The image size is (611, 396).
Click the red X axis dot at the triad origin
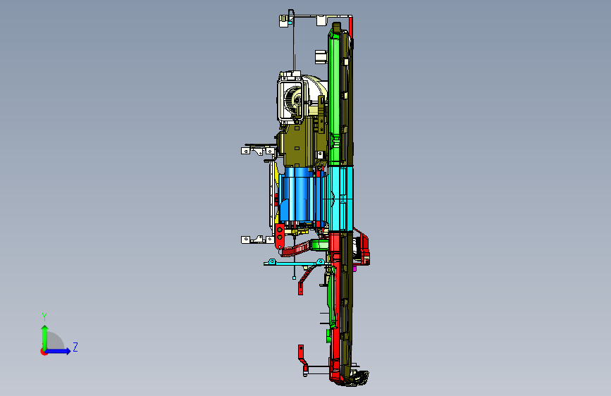click(x=43, y=352)
